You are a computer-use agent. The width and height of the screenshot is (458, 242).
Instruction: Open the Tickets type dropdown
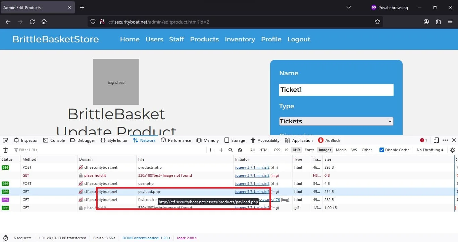click(x=336, y=121)
